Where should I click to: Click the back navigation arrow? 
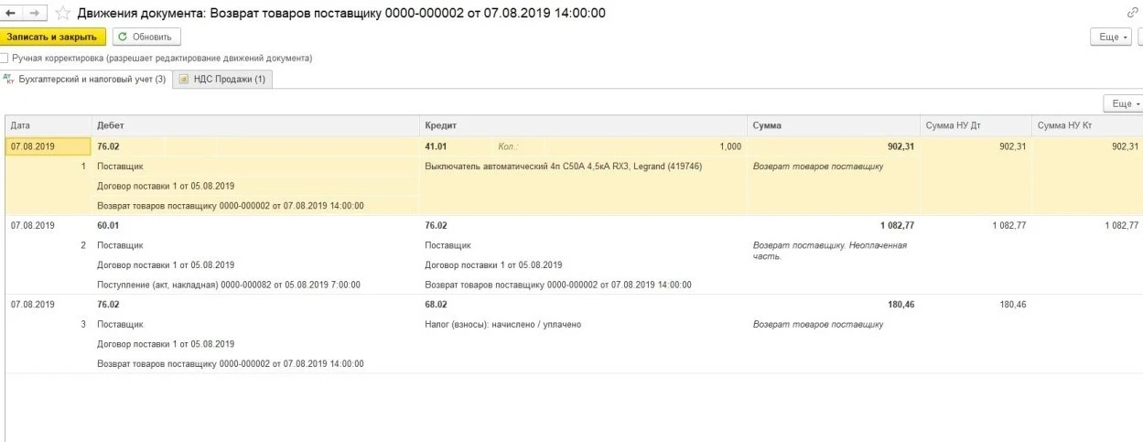click(x=11, y=13)
